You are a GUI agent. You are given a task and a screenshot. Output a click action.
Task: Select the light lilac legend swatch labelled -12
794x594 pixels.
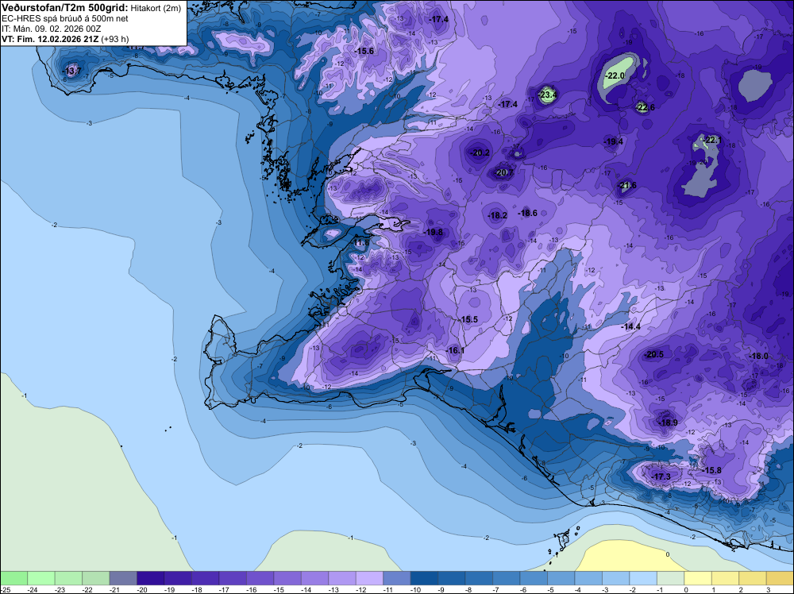(x=369, y=578)
